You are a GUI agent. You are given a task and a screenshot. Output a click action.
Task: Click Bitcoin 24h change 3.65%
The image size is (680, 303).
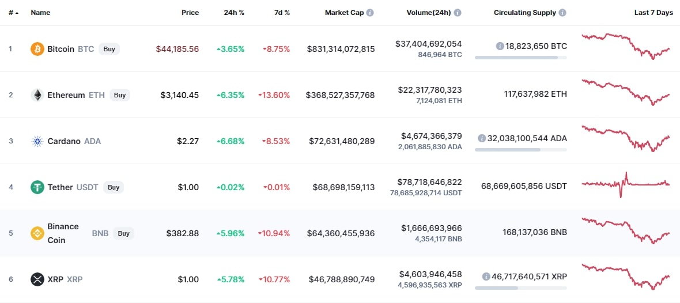point(231,49)
